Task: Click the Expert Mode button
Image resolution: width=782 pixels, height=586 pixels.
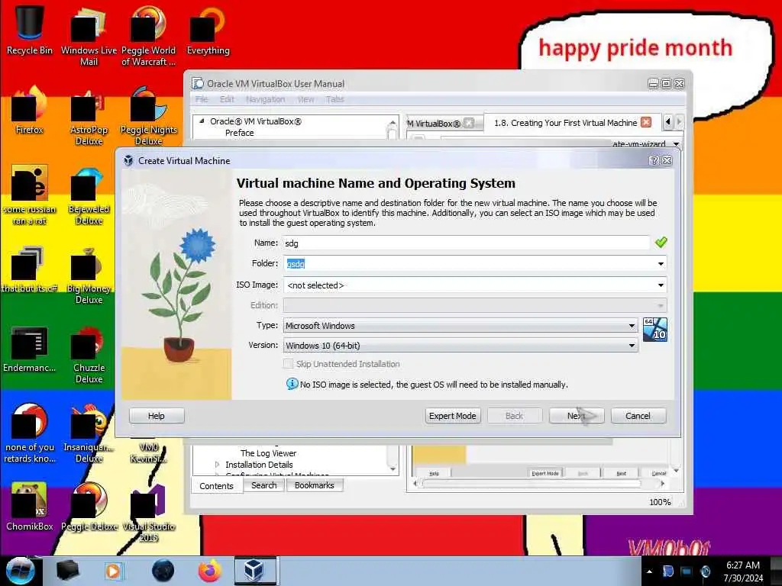Action: coord(452,416)
